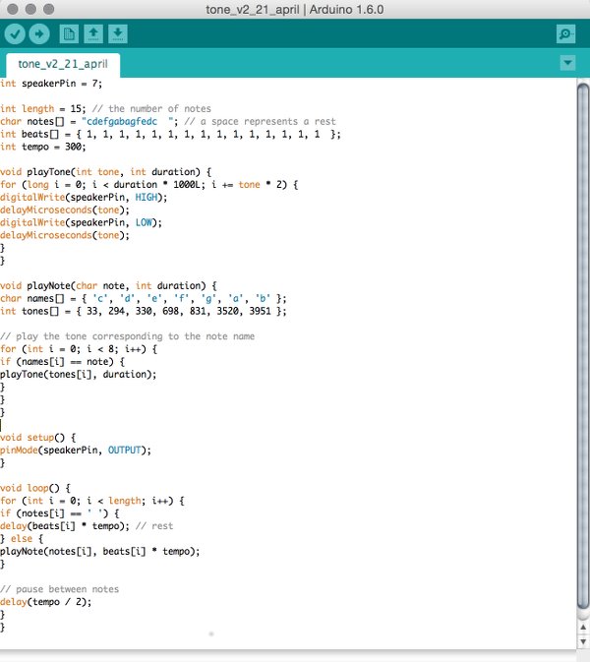This screenshot has width=590, height=662.
Task: Click on 'int tempo = 300;' line
Action: click(42, 147)
